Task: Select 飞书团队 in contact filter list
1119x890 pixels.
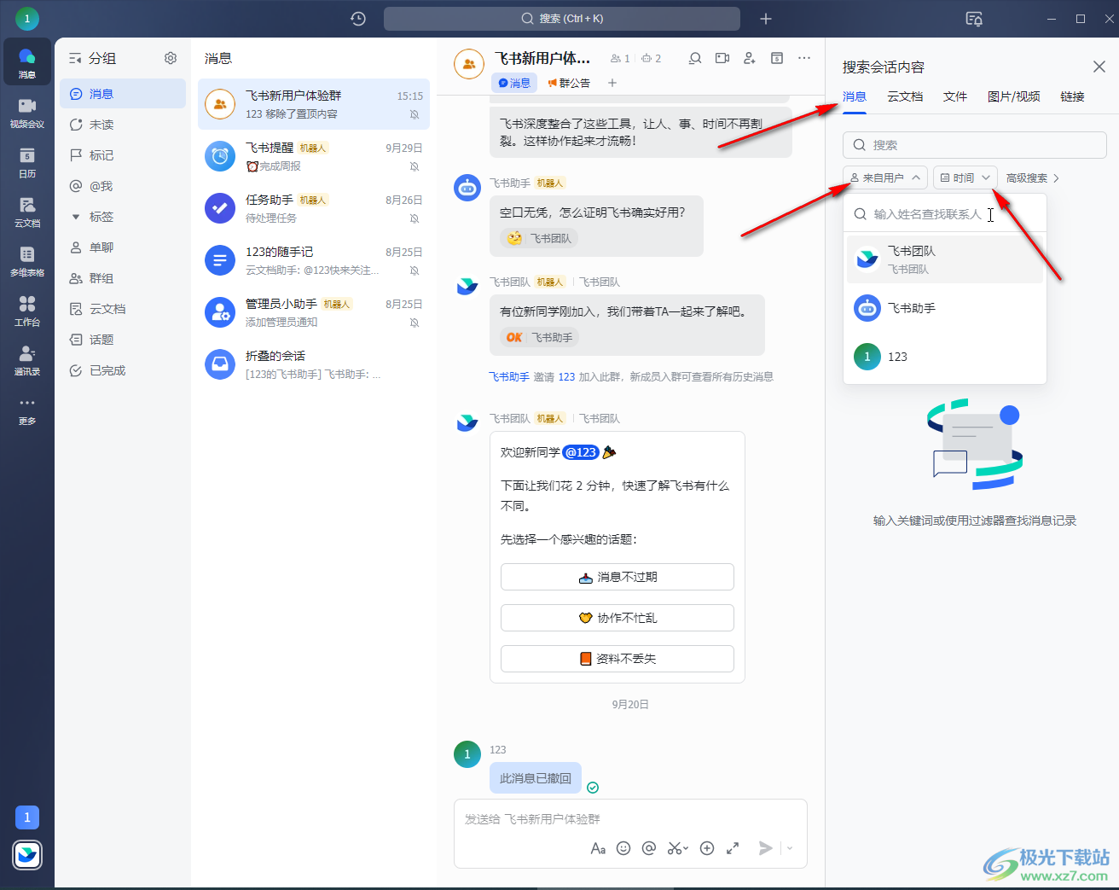Action: tap(945, 259)
